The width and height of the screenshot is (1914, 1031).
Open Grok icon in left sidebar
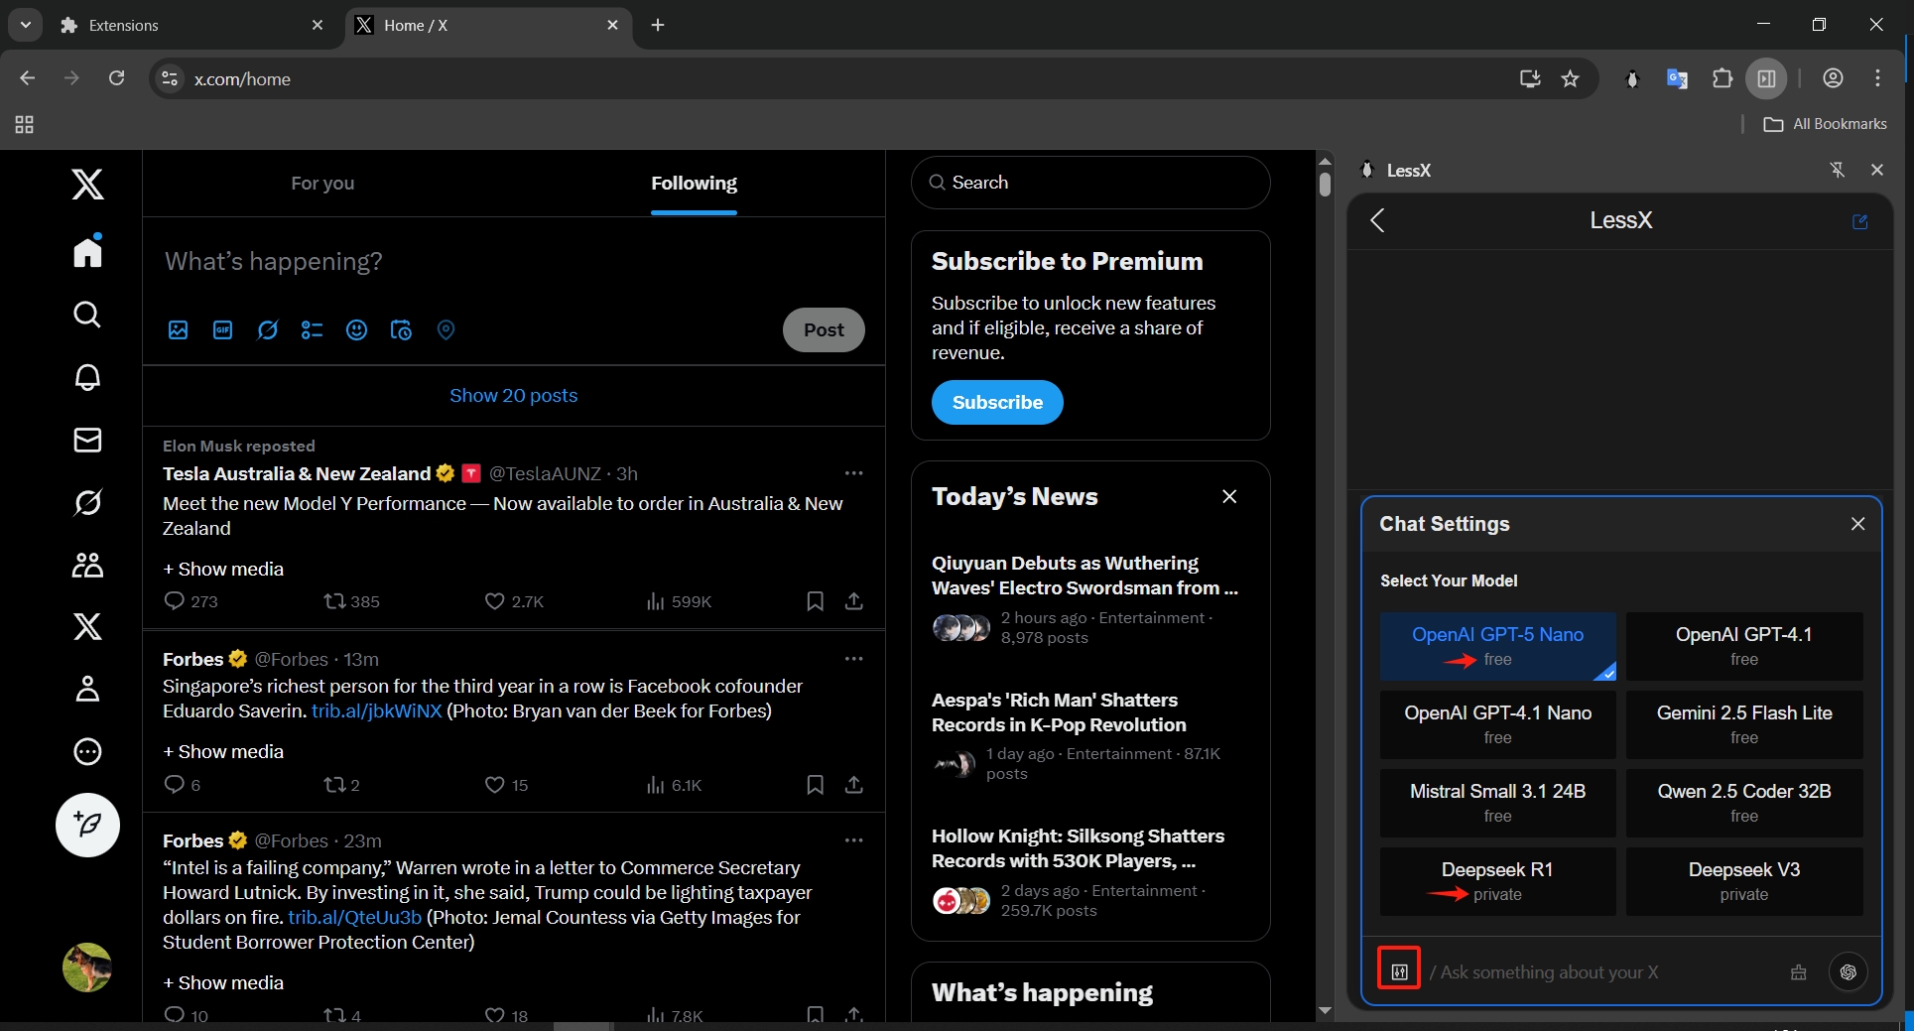coord(87,502)
